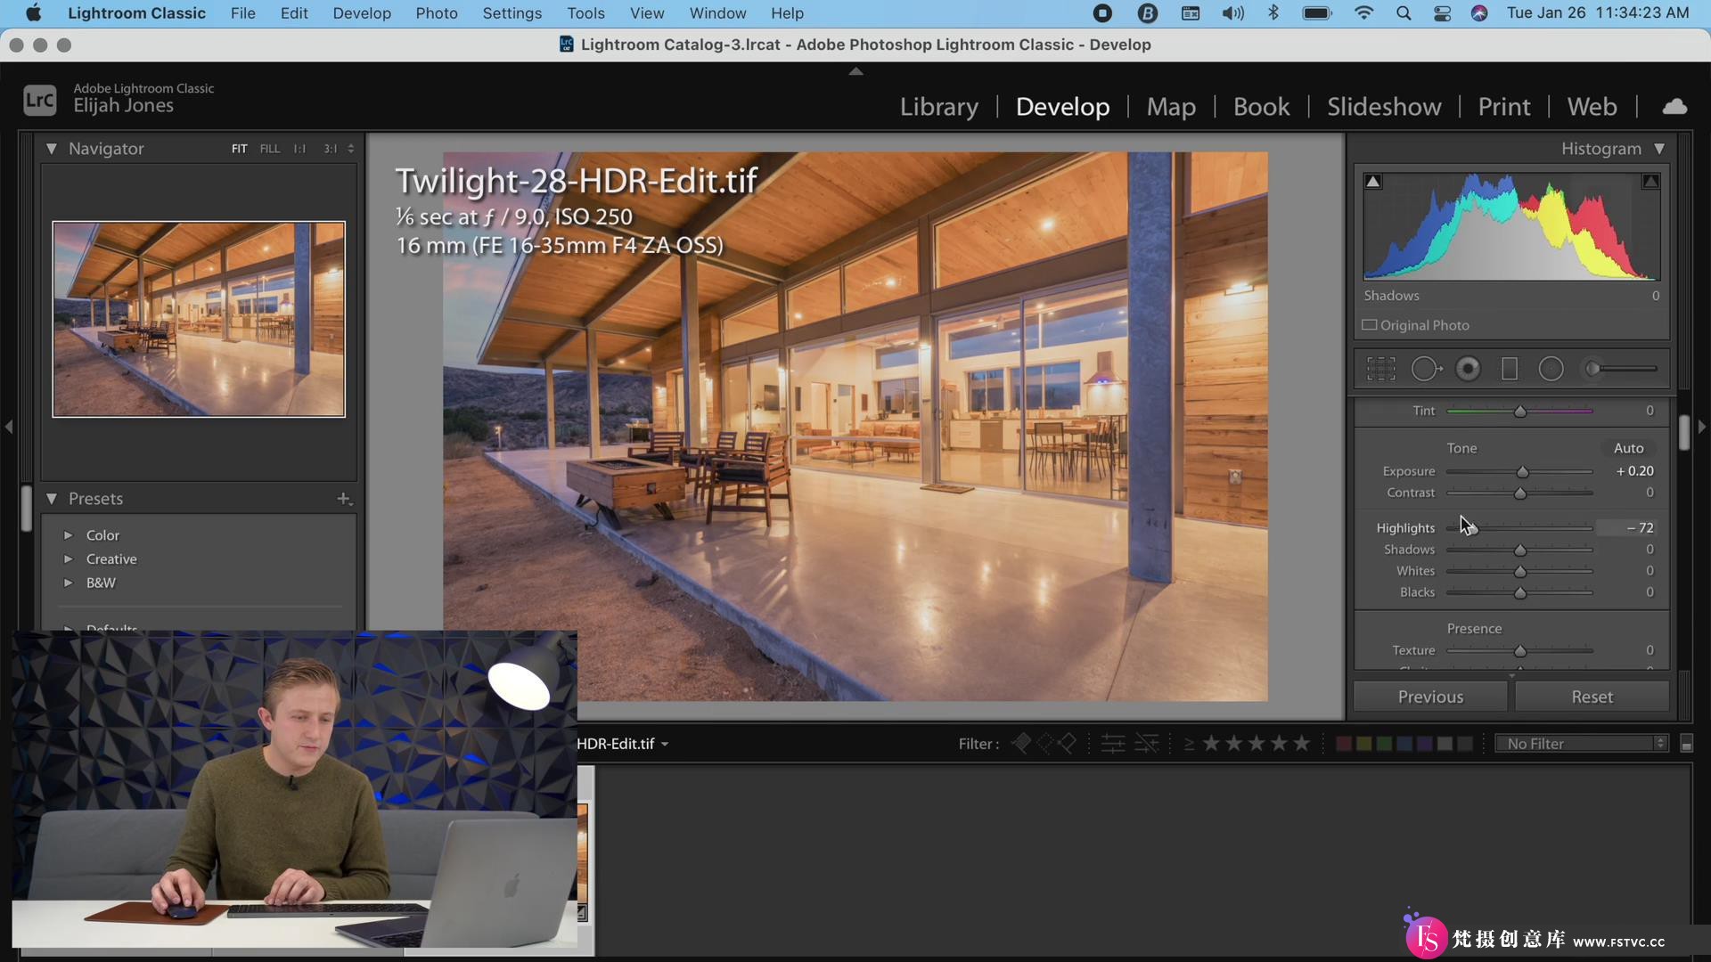Click the Graduated Filter tool
This screenshot has width=1711, height=962.
pos(1509,369)
